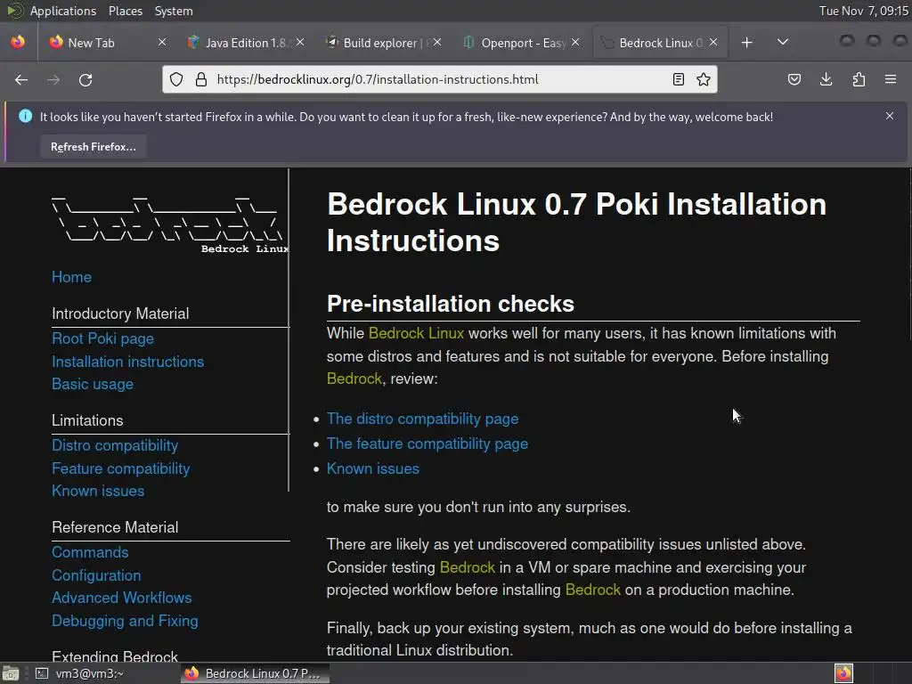
Task: List all tabs dropdown arrow
Action: pyautogui.click(x=783, y=42)
